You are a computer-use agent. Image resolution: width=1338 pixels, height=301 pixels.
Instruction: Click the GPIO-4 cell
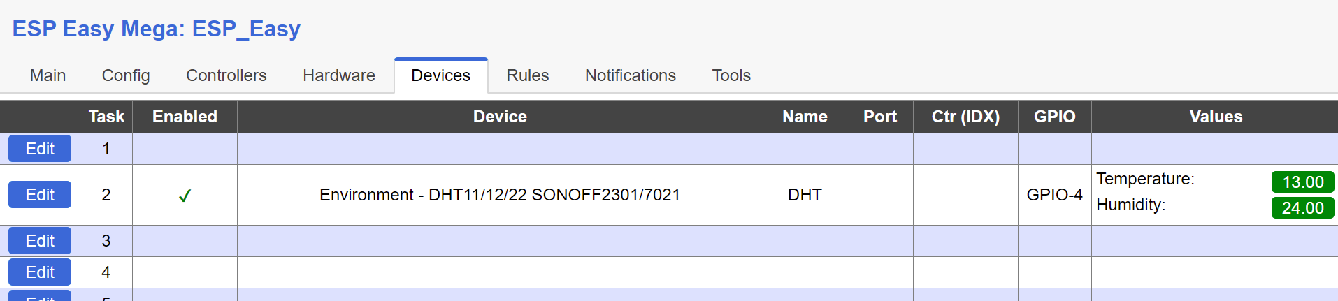(x=1054, y=195)
